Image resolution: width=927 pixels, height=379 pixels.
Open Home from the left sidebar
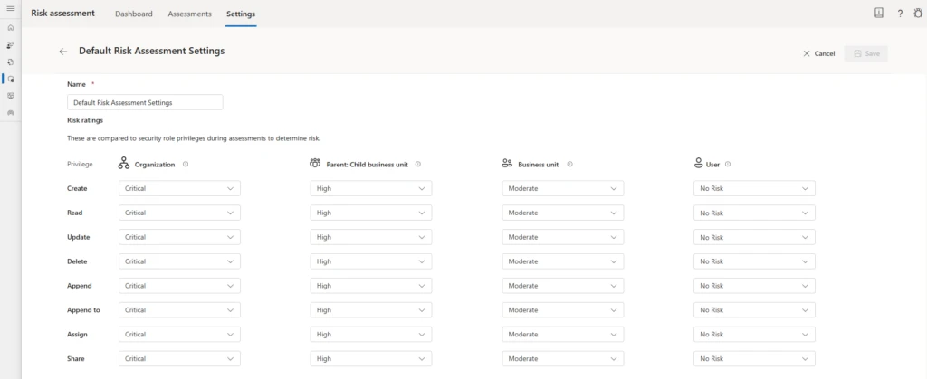point(10,28)
